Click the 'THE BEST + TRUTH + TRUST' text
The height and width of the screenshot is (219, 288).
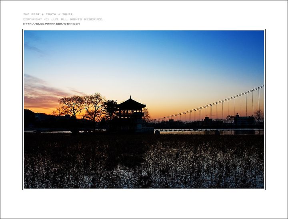coord(48,14)
